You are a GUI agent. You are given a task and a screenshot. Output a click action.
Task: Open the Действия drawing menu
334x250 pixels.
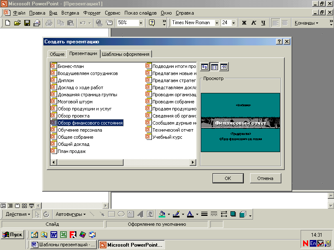pyautogui.click(x=18, y=214)
